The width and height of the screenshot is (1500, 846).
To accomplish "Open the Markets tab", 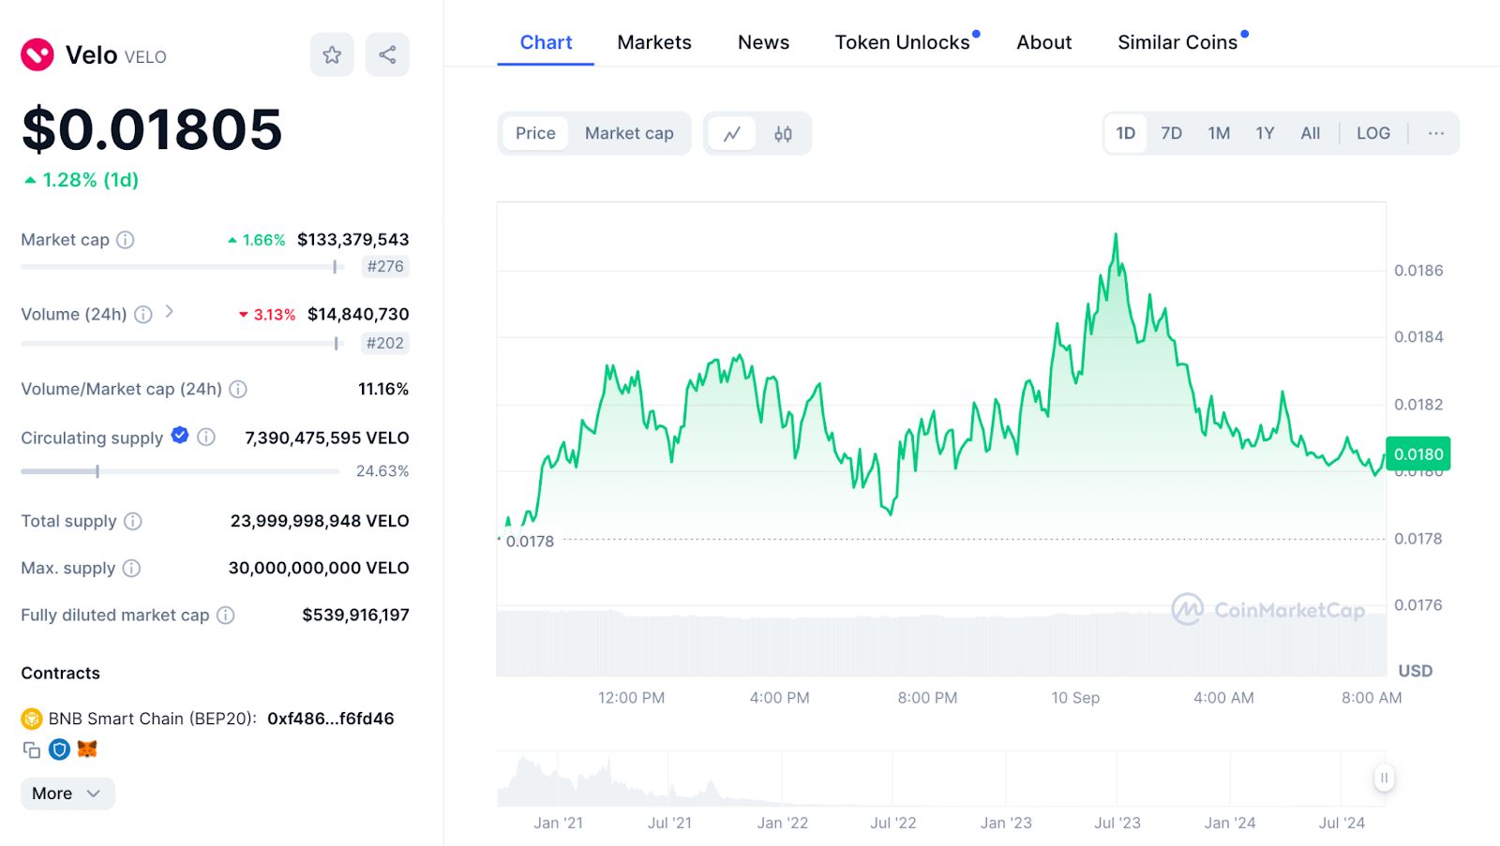I will coord(653,43).
